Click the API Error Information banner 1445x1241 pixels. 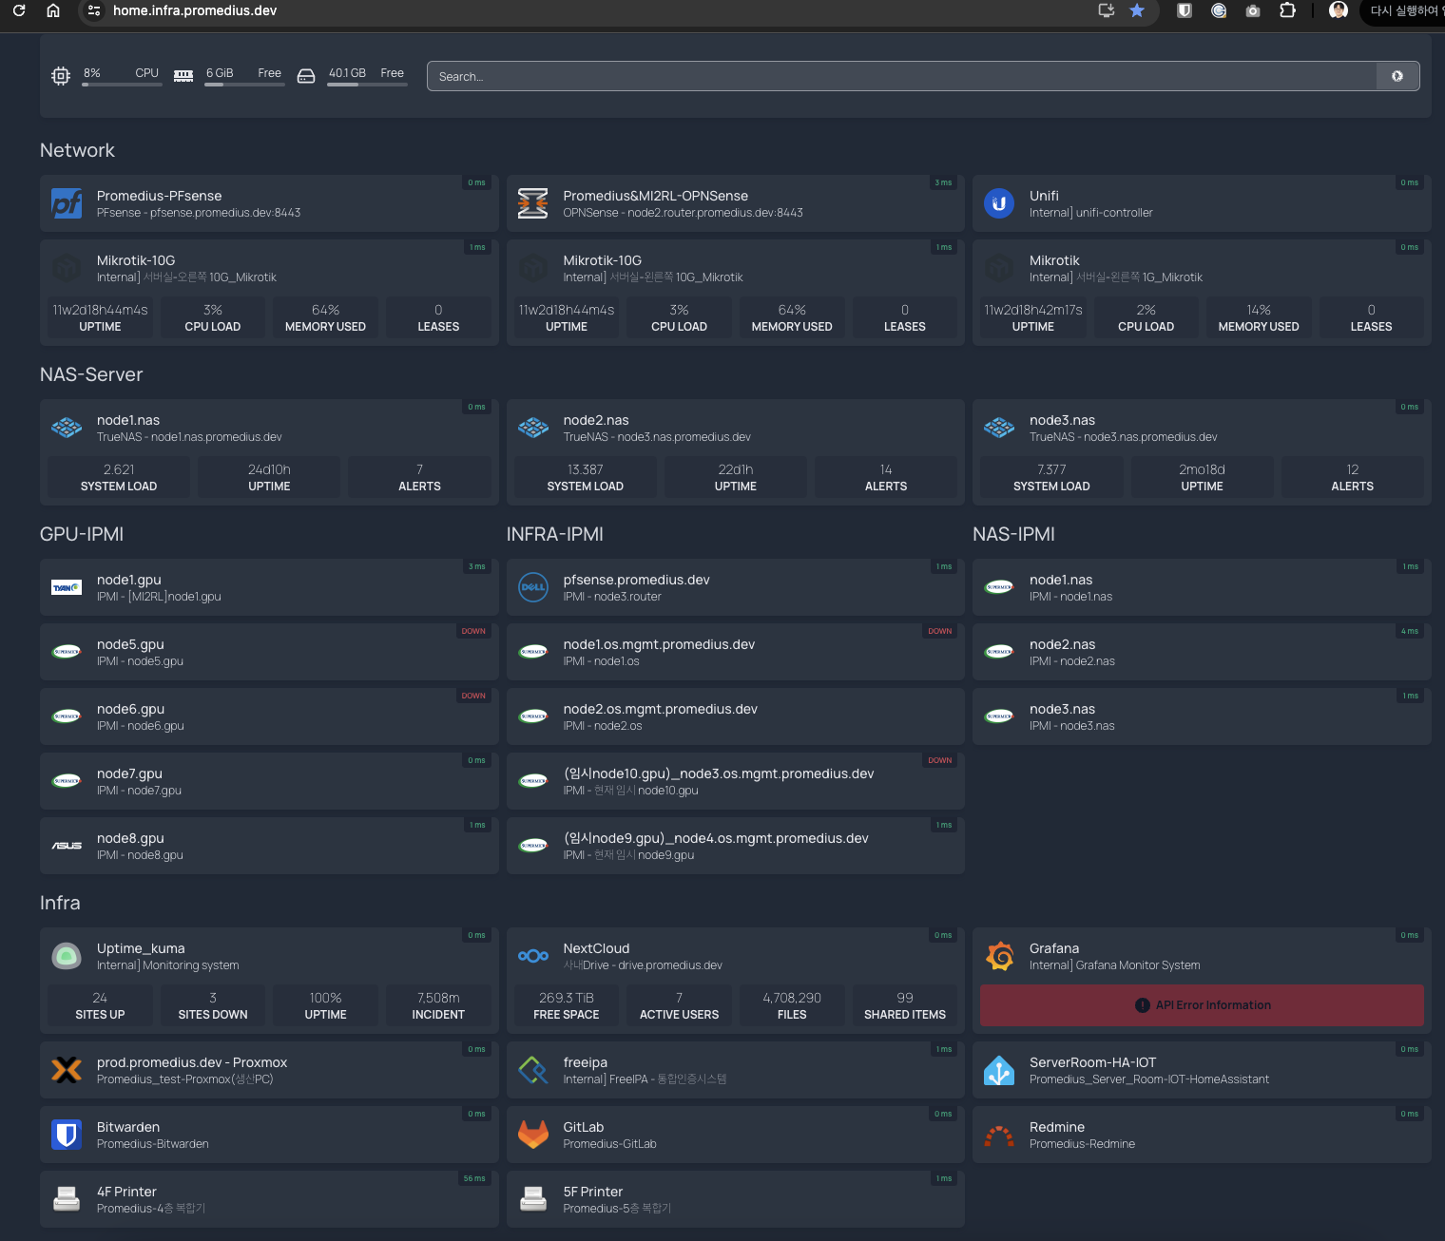[1202, 1005]
